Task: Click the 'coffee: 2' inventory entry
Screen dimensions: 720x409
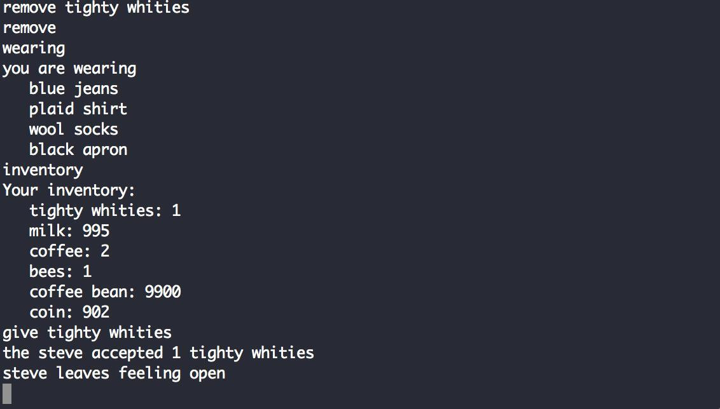Action: [69, 251]
